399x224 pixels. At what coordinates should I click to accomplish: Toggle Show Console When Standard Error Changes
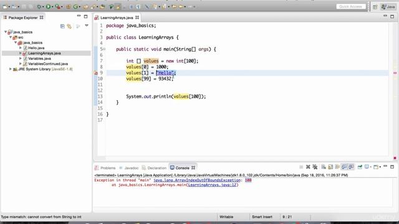pyautogui.click(x=351, y=167)
